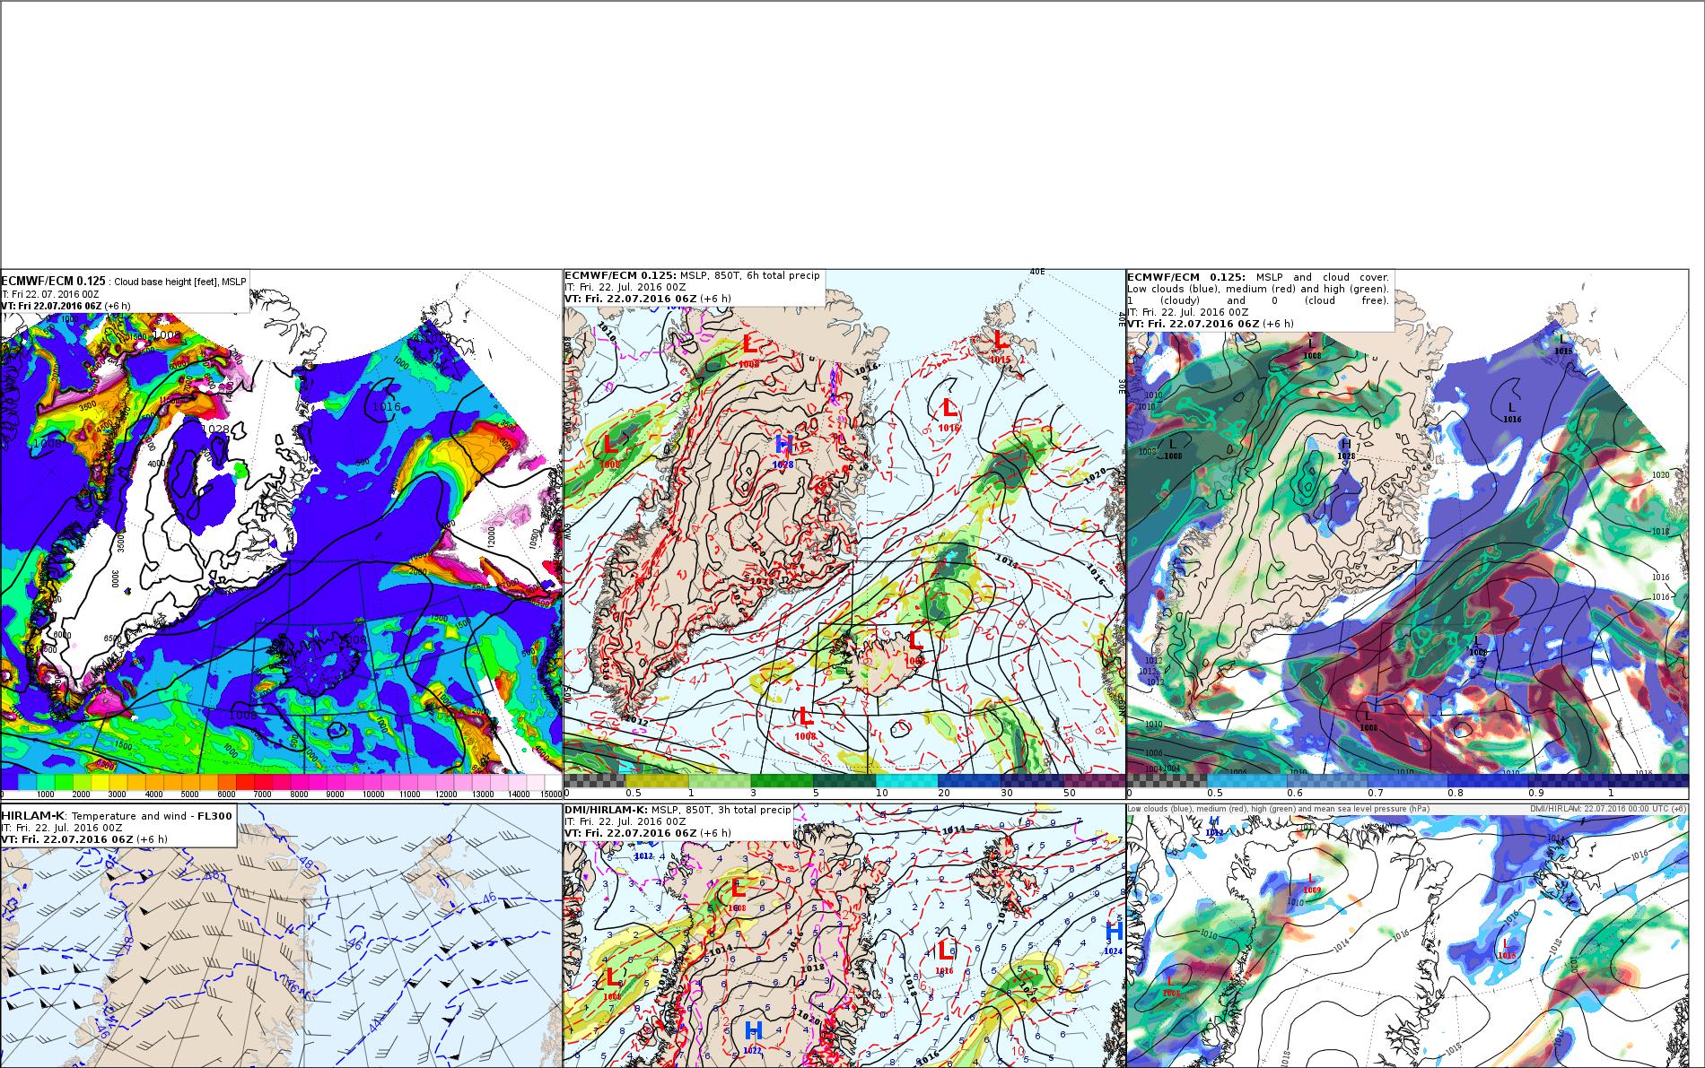Click the value 50 on the precip legend
The width and height of the screenshot is (1705, 1068).
(x=1070, y=793)
